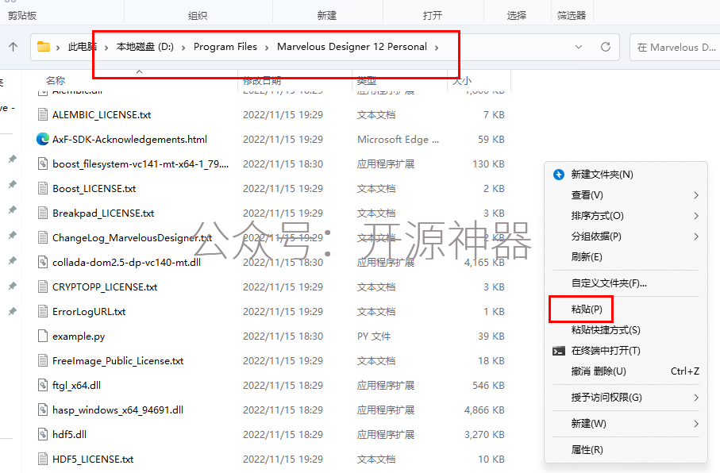Image resolution: width=720 pixels, height=473 pixels.
Task: Click the Up one level arrow
Action: click(x=13, y=46)
